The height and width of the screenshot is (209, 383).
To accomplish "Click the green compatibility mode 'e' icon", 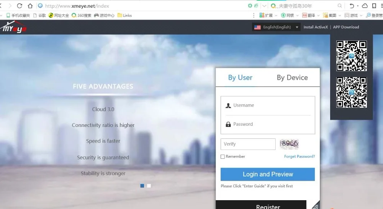I will (256, 6).
